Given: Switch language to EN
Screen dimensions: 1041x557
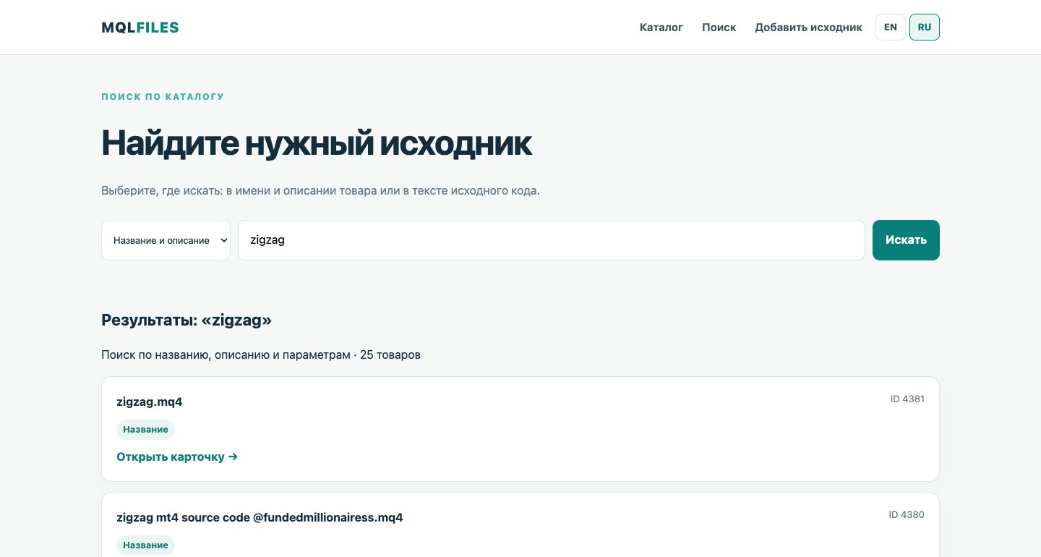Looking at the screenshot, I should point(891,27).
